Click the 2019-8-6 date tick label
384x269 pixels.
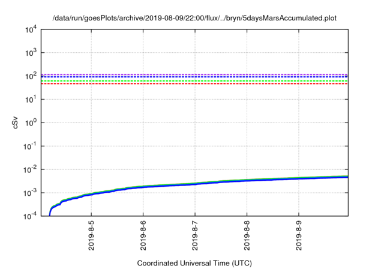pyautogui.click(x=143, y=235)
